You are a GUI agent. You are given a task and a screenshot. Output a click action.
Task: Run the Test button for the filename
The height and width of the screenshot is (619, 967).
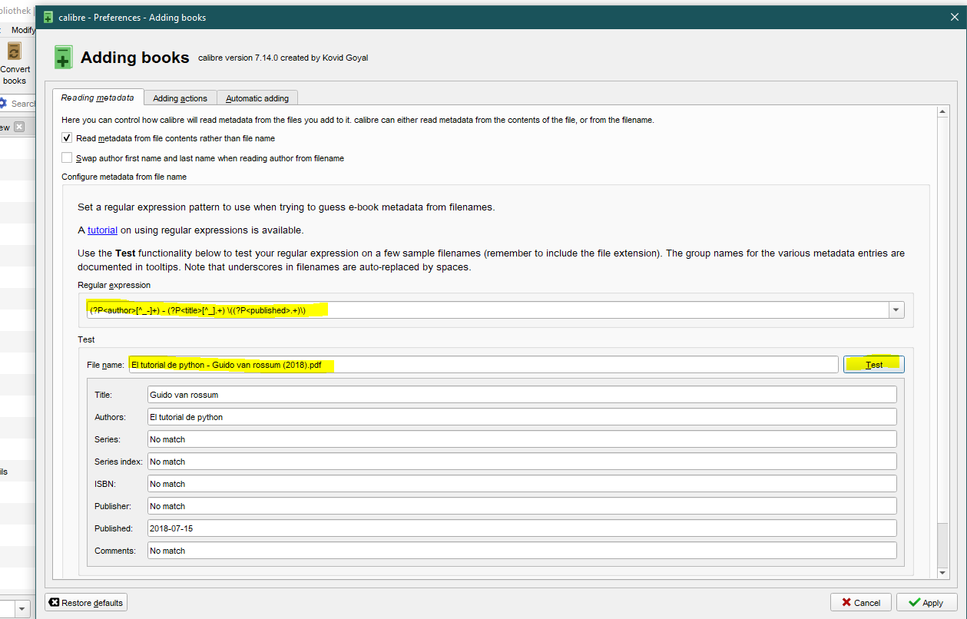874,365
